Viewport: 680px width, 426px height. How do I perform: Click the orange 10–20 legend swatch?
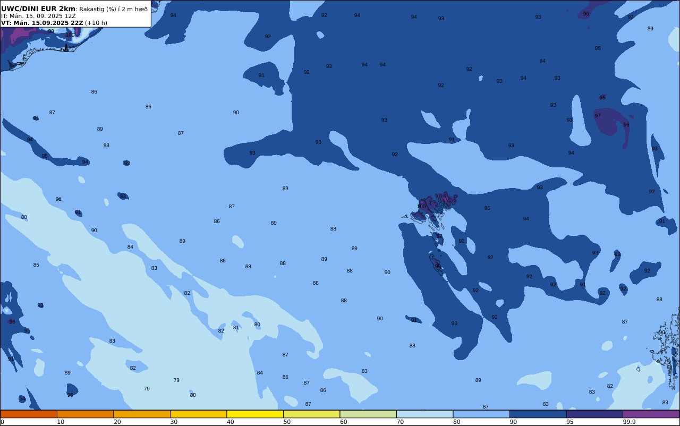(x=85, y=414)
